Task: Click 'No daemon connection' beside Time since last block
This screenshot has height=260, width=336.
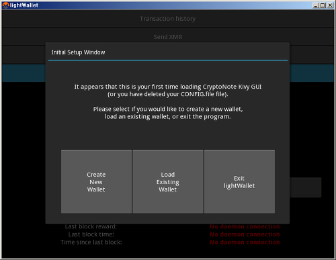Action: (245, 242)
